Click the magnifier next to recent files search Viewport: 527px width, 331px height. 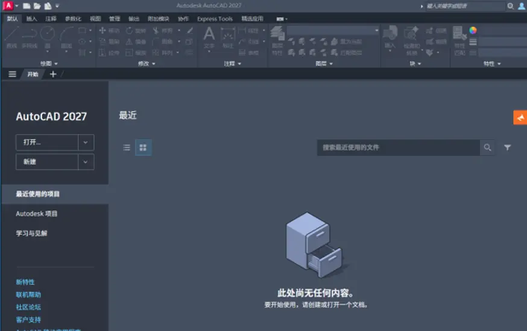click(x=487, y=147)
